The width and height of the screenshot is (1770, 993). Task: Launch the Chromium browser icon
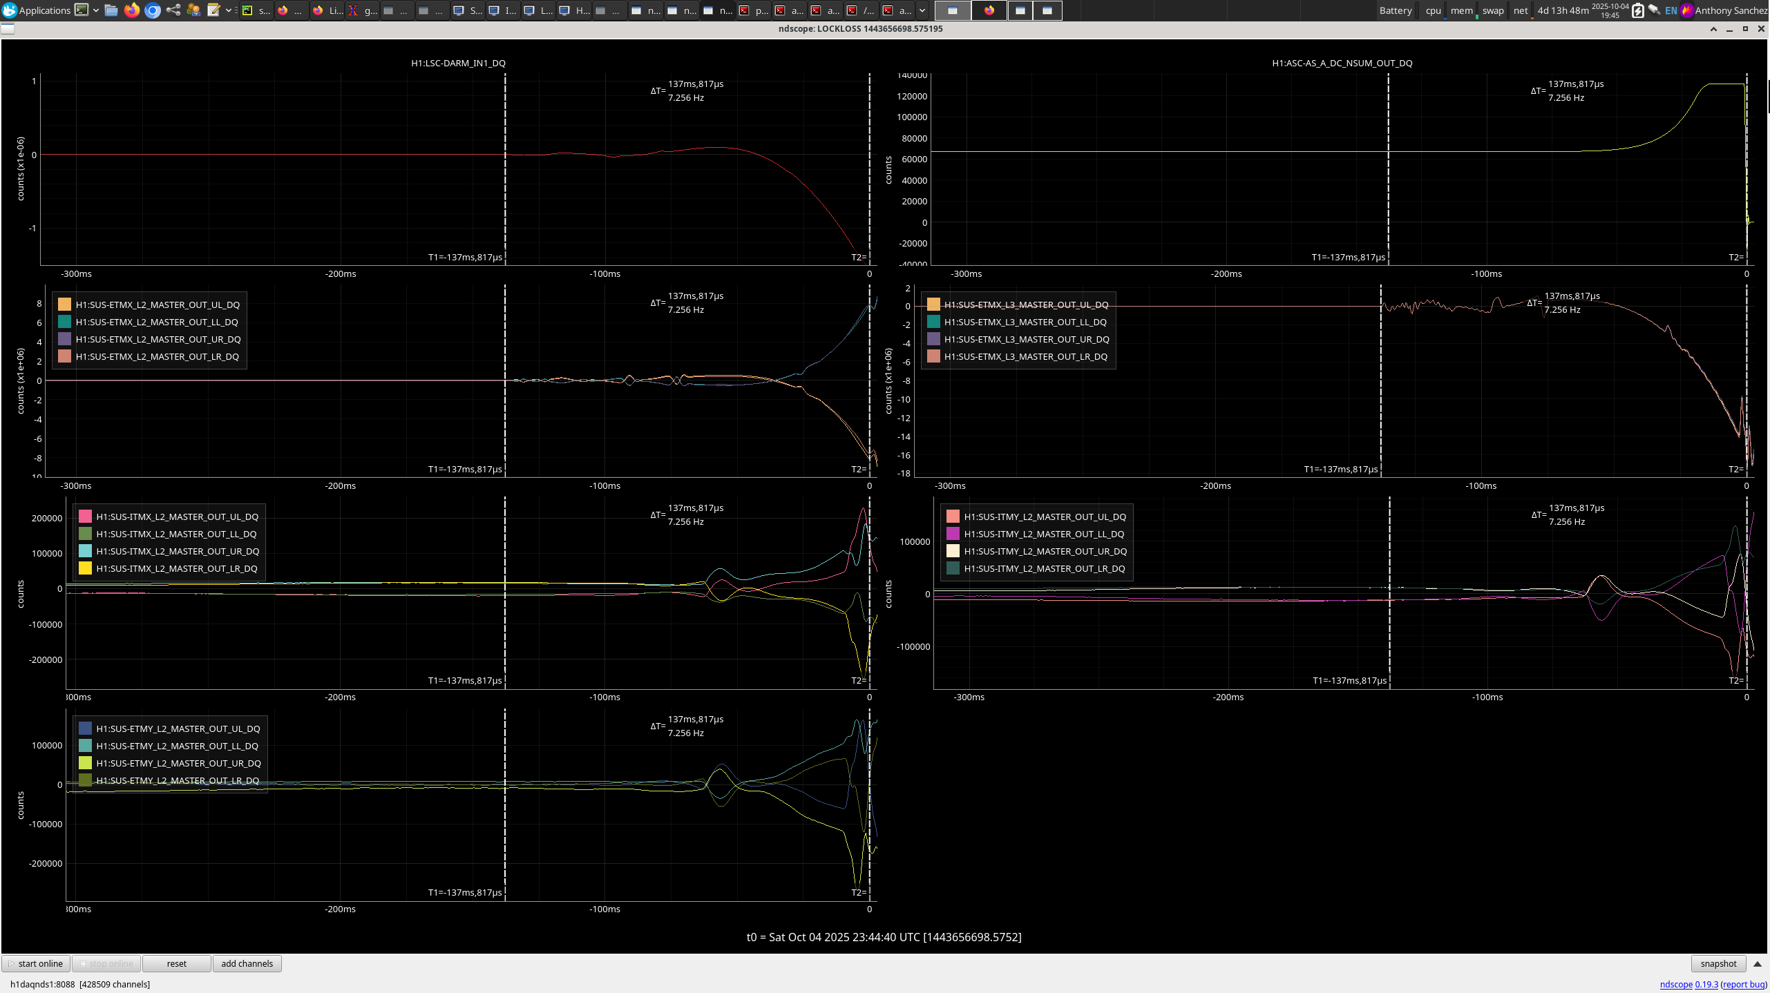(153, 10)
